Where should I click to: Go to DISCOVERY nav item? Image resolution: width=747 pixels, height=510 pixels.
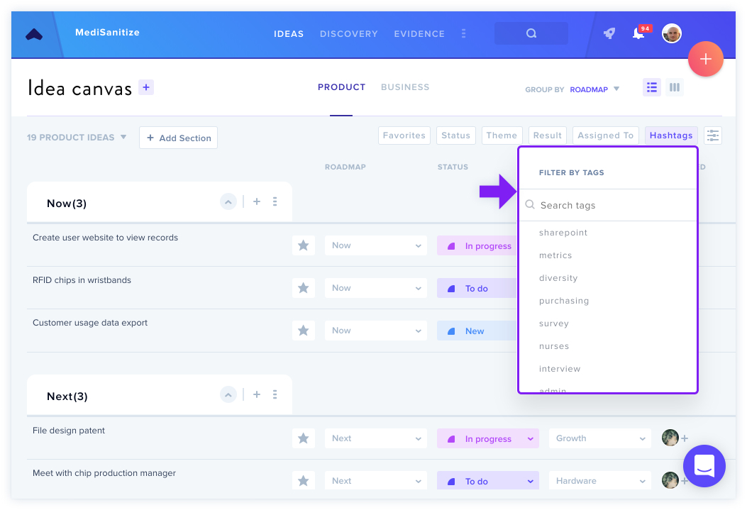tap(349, 34)
